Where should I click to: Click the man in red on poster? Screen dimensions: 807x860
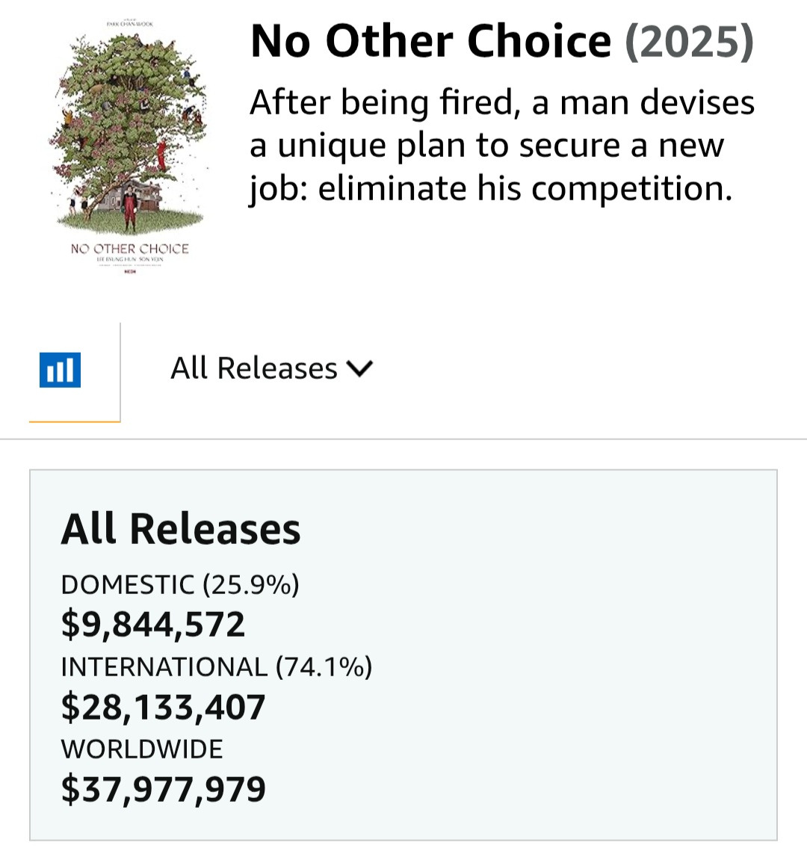[x=130, y=209]
